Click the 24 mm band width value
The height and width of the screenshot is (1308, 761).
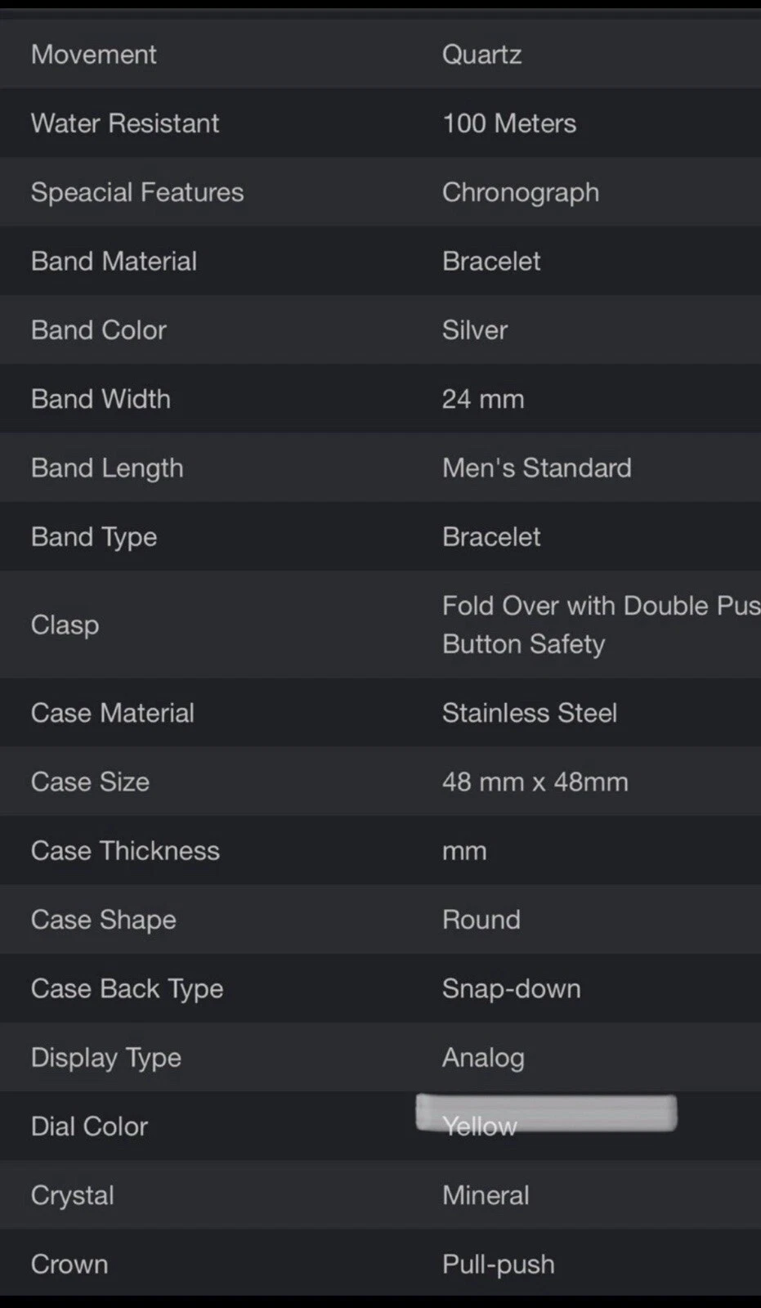[x=483, y=399]
